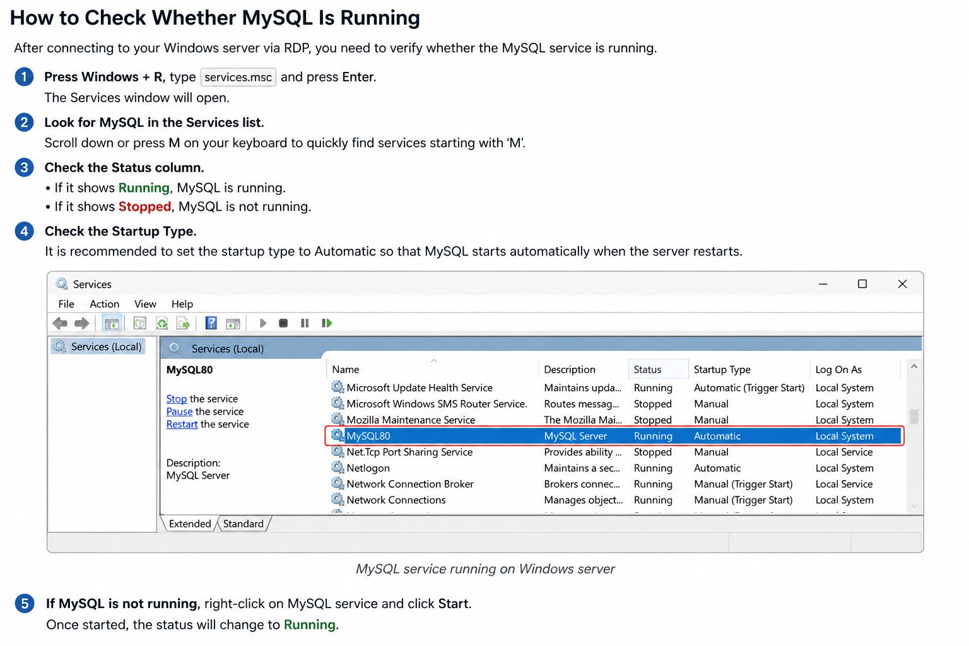Open the File menu

(x=66, y=304)
